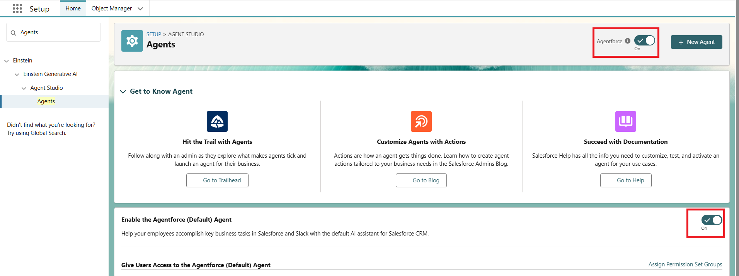Image resolution: width=739 pixels, height=276 pixels.
Task: Open the Object Manager tab
Action: pos(112,8)
